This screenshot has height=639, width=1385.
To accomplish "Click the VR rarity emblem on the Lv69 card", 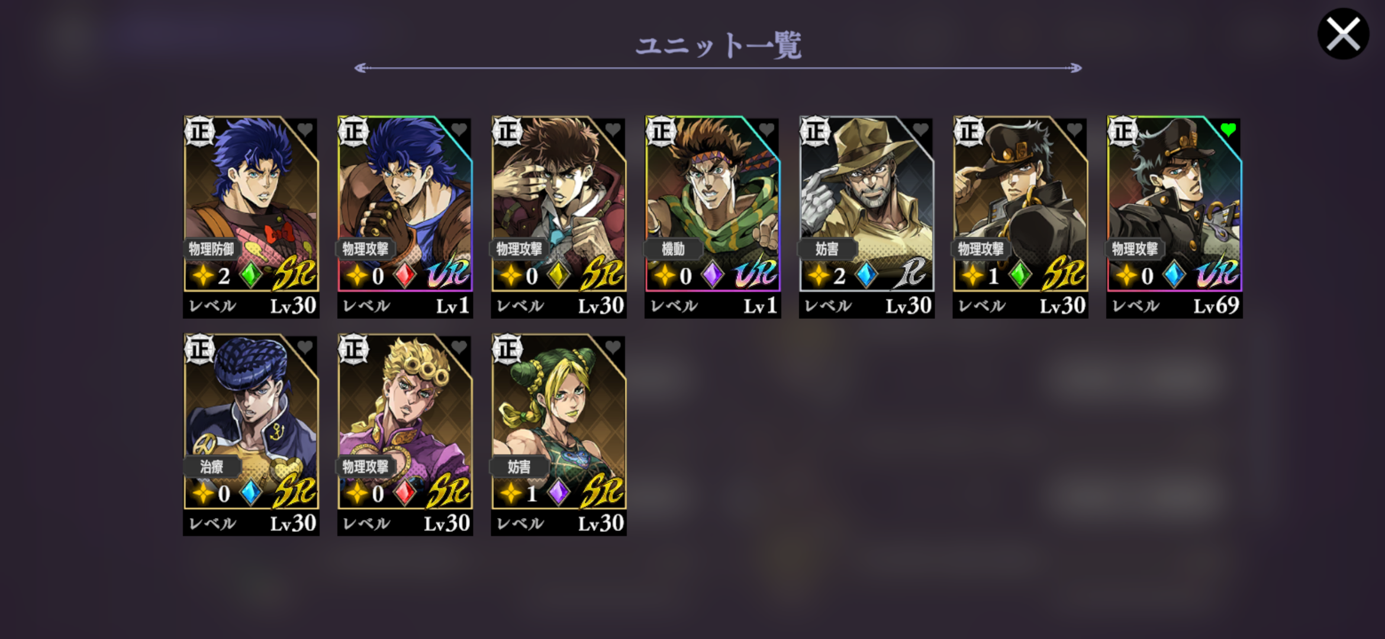I will 1217,273.
